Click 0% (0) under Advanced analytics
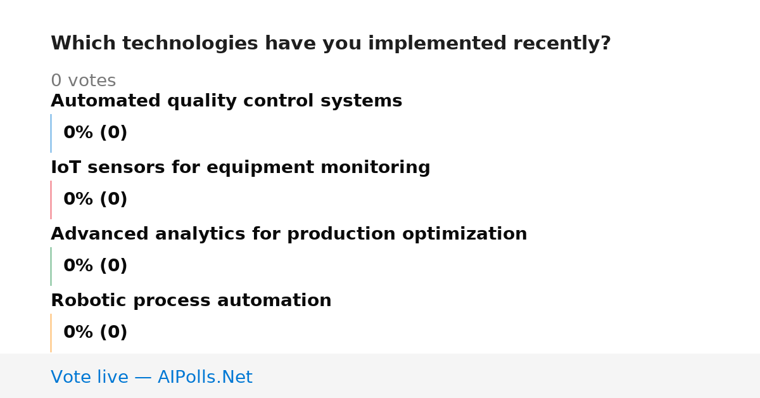This screenshot has width=760, height=398. (95, 266)
